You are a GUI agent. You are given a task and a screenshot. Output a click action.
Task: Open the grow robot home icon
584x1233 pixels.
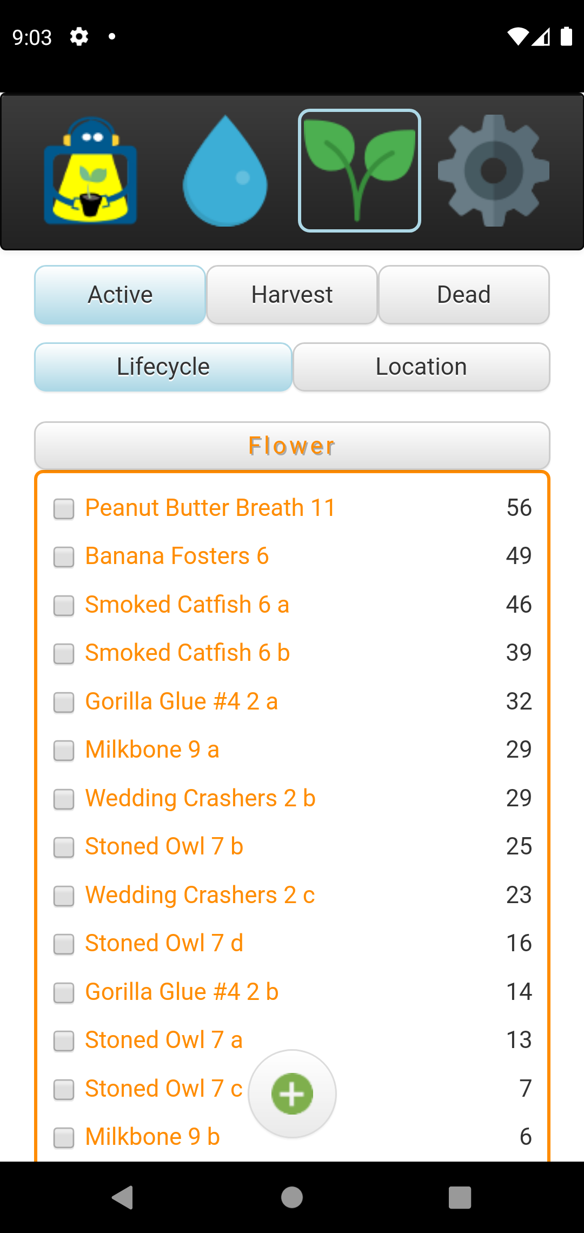(90, 171)
